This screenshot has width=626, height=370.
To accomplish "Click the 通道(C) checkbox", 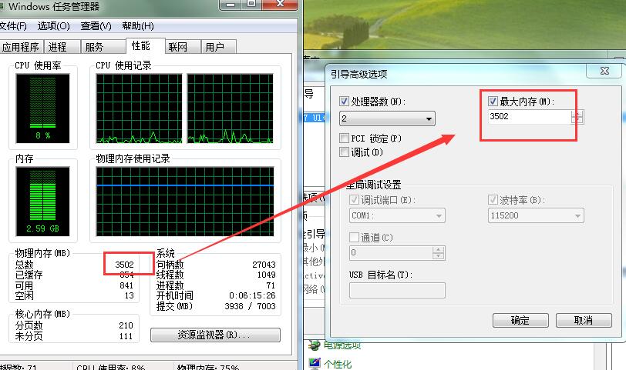I will pos(354,238).
